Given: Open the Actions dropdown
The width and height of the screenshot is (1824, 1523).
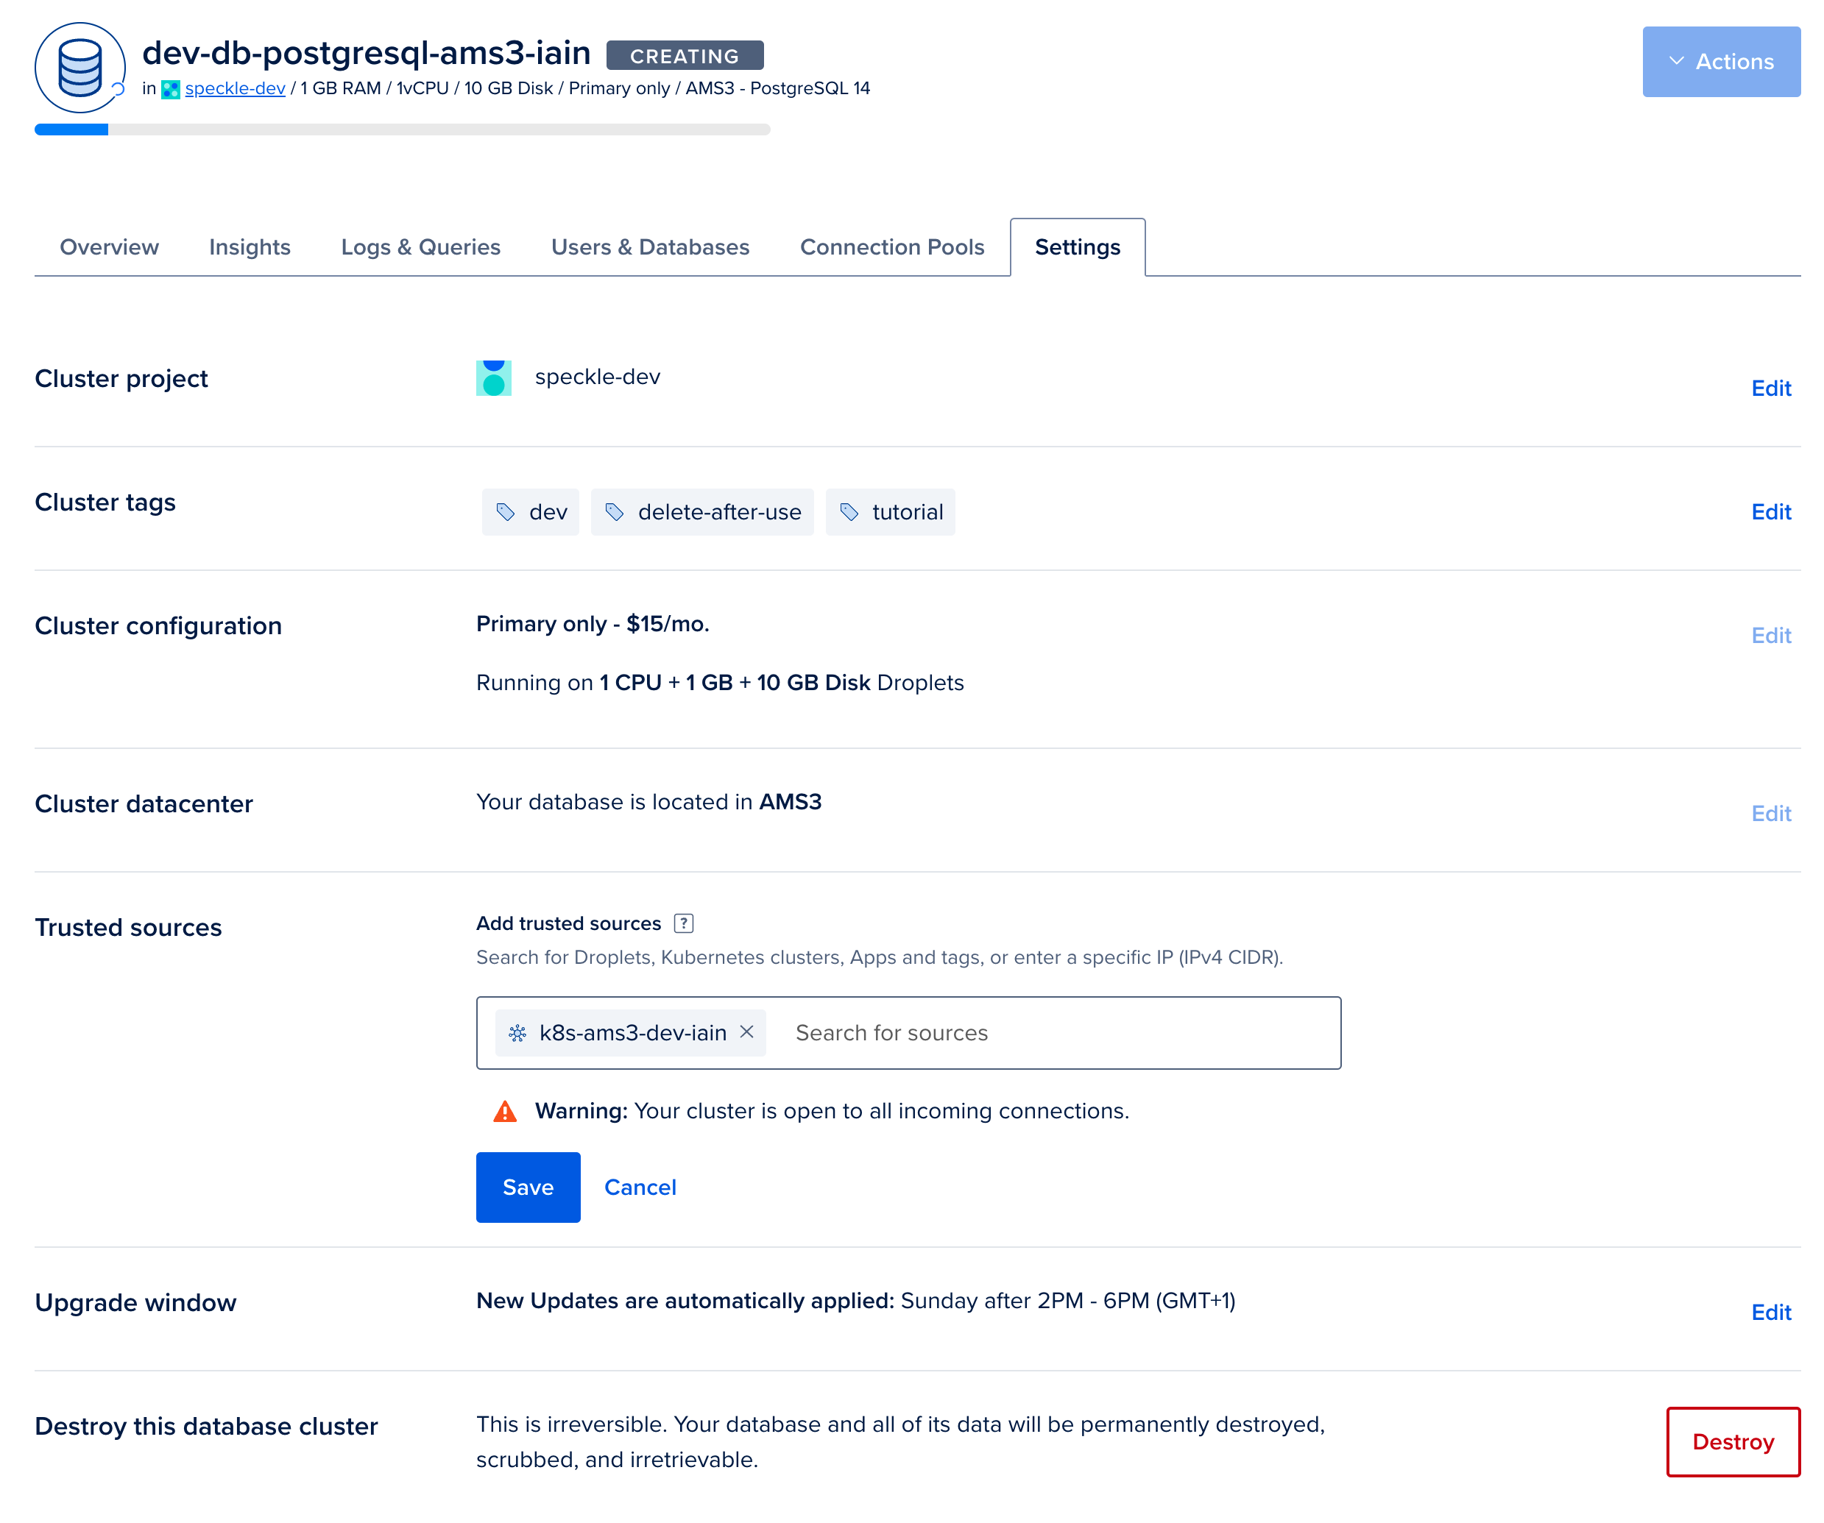Looking at the screenshot, I should 1719,62.
